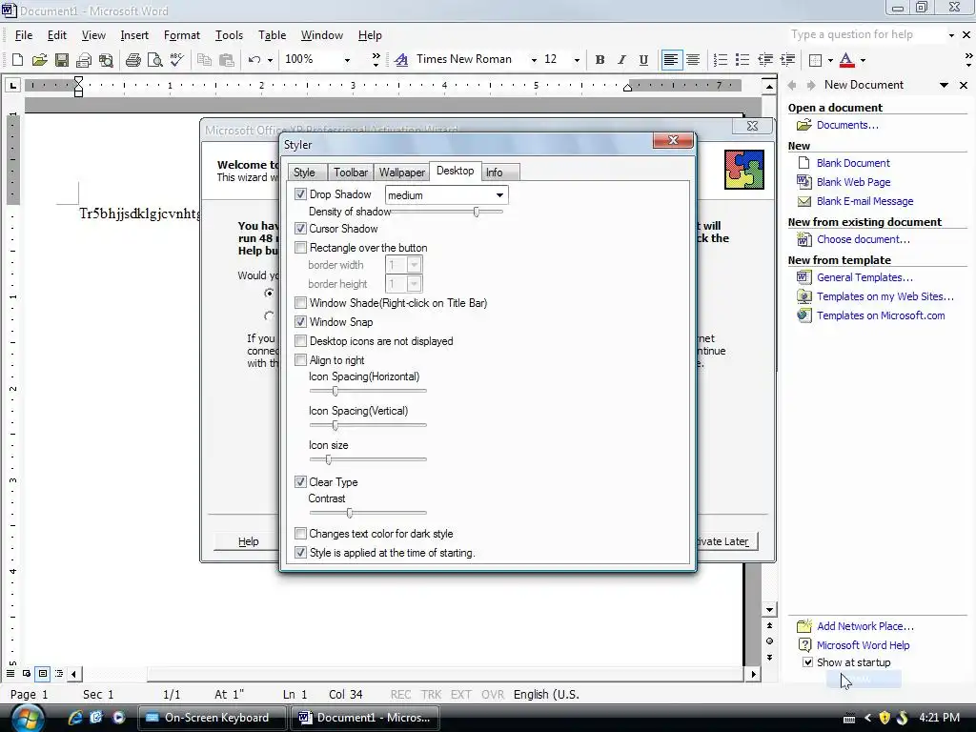Uncheck the Cursor Shadow checkbox
The width and height of the screenshot is (976, 732).
[x=300, y=229]
